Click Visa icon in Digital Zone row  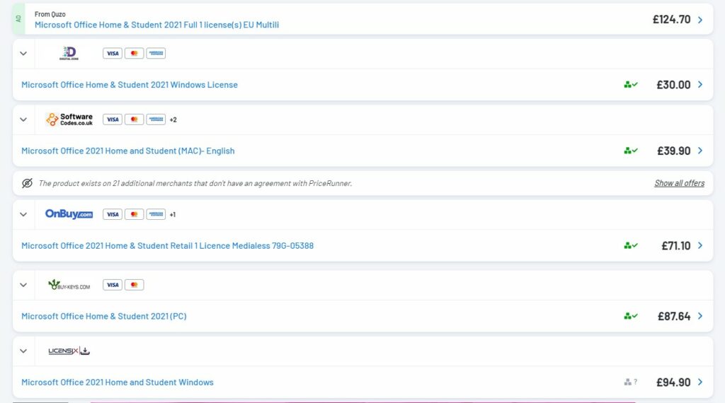pyautogui.click(x=113, y=54)
